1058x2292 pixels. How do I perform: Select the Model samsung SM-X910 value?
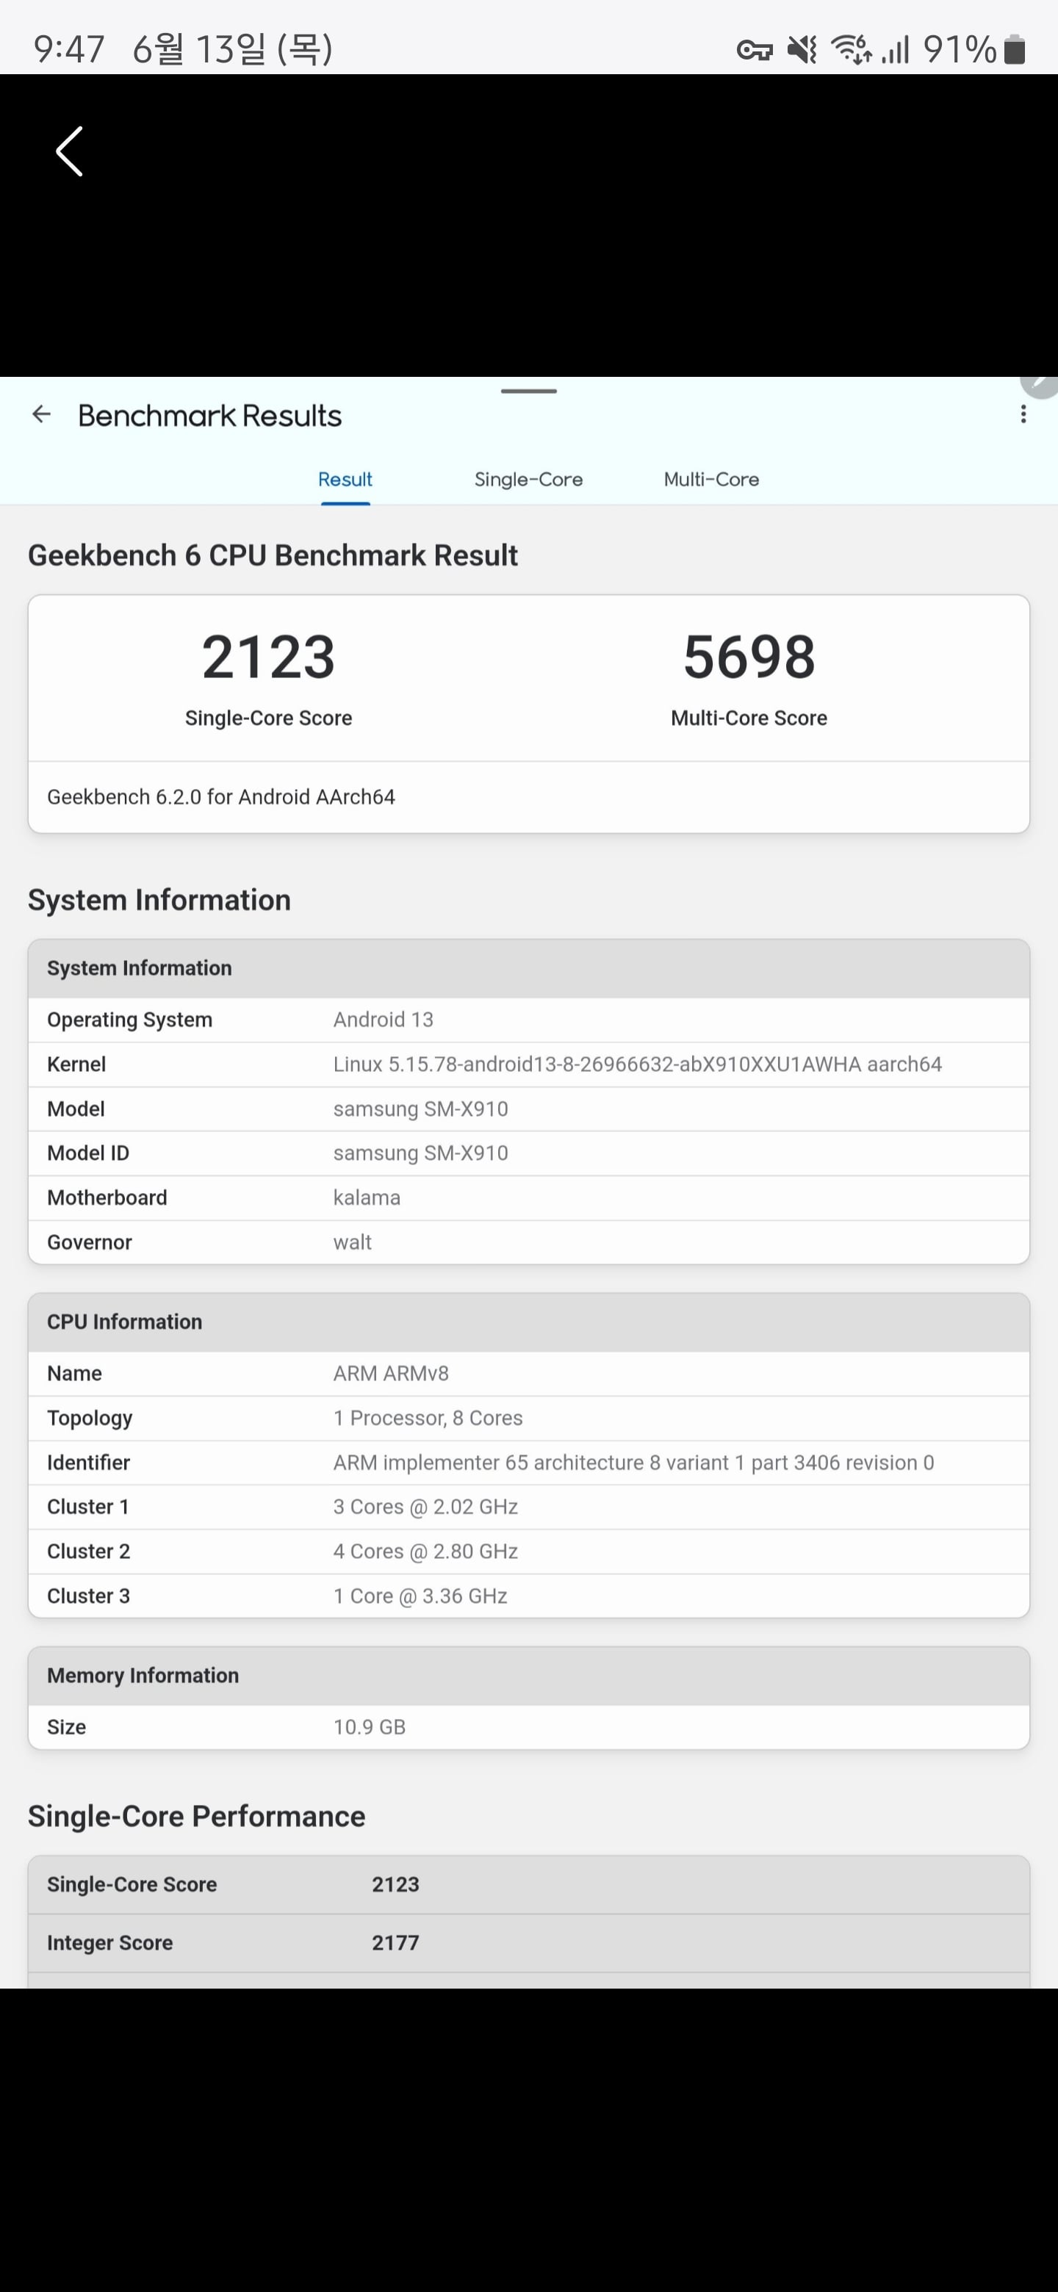pos(420,1109)
